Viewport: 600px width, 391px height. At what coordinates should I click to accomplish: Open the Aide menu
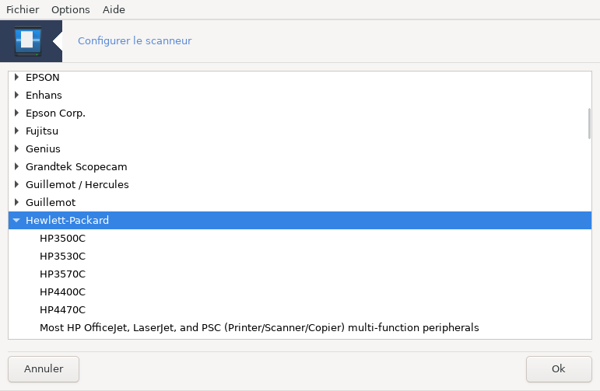(x=114, y=10)
